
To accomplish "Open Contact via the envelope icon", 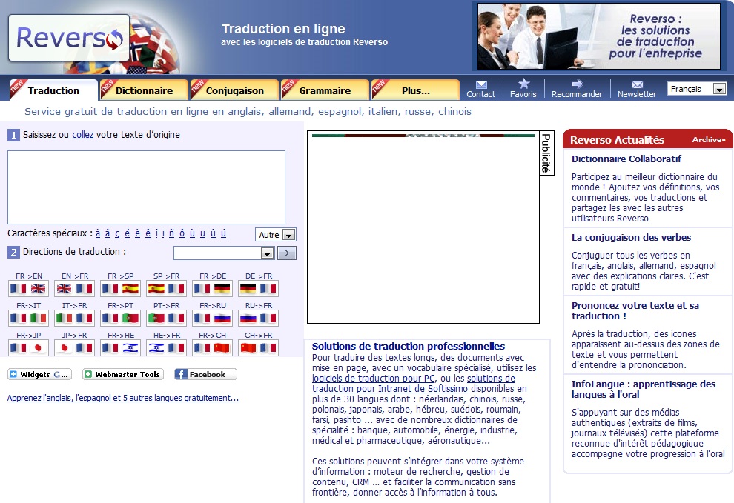I will 481,84.
